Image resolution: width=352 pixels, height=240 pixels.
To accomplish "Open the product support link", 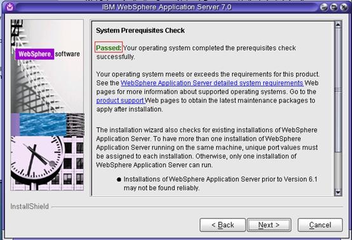I will click(120, 100).
